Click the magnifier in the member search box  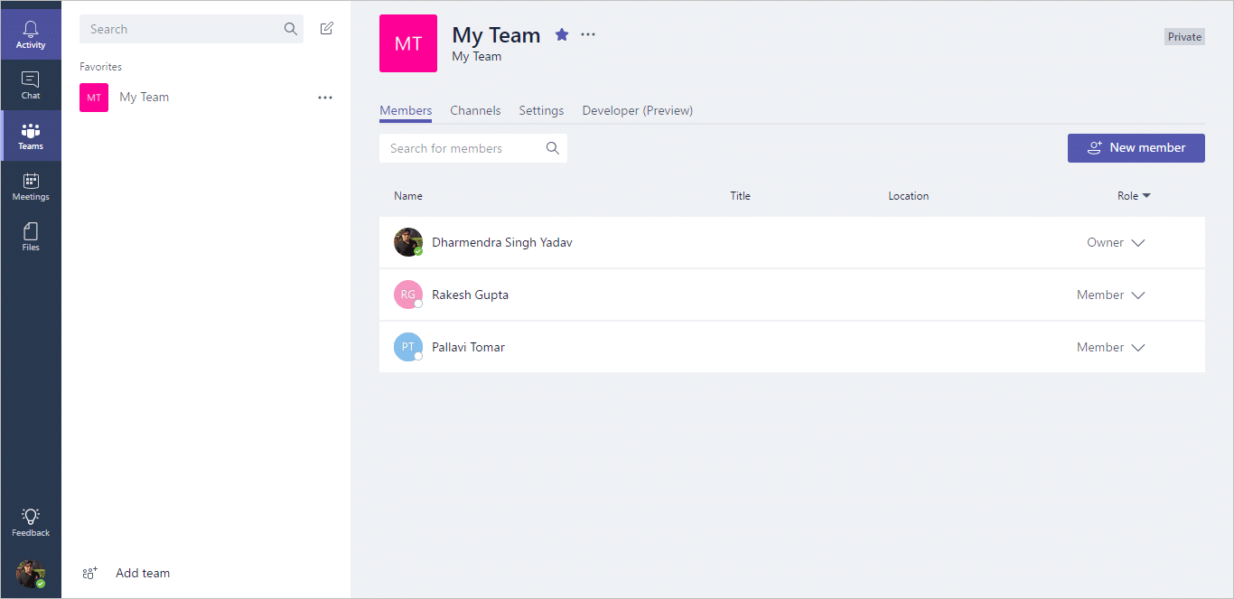(553, 148)
